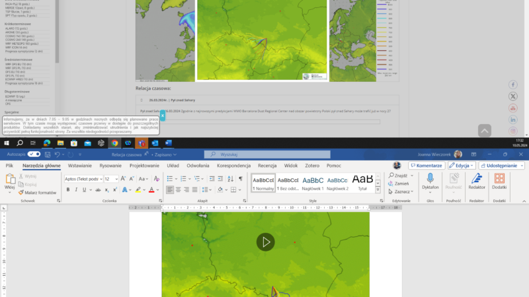
Task: Expand the numbering list dropdown
Action: [189, 179]
